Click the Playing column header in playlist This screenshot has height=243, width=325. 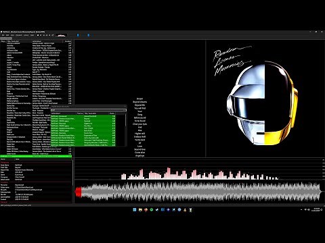pyautogui.click(x=3, y=41)
